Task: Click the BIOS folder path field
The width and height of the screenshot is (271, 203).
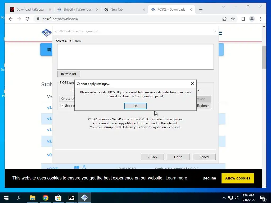Action: [67, 99]
